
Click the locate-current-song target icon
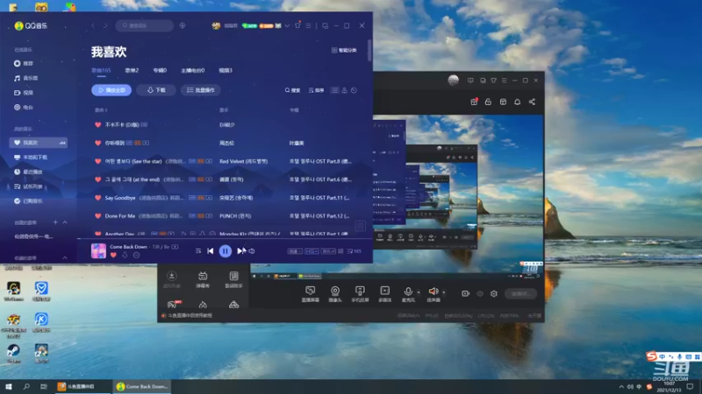(x=360, y=226)
